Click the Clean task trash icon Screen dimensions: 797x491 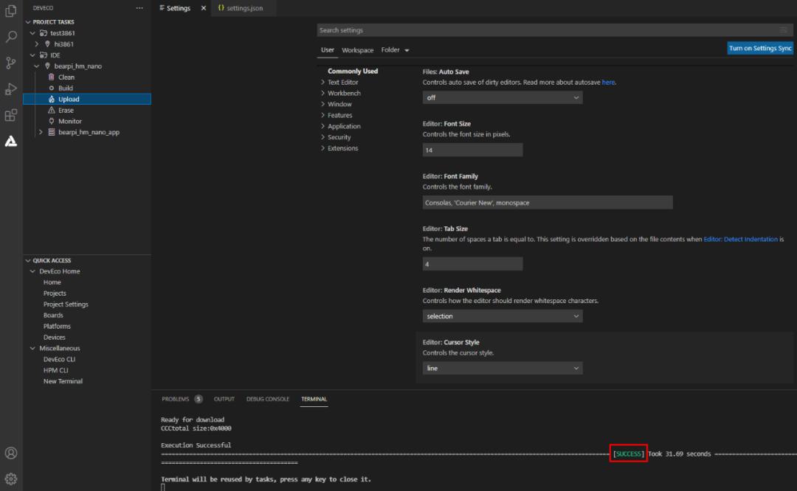click(x=52, y=77)
